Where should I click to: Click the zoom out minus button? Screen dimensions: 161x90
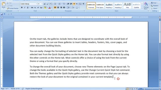[x=145, y=89]
